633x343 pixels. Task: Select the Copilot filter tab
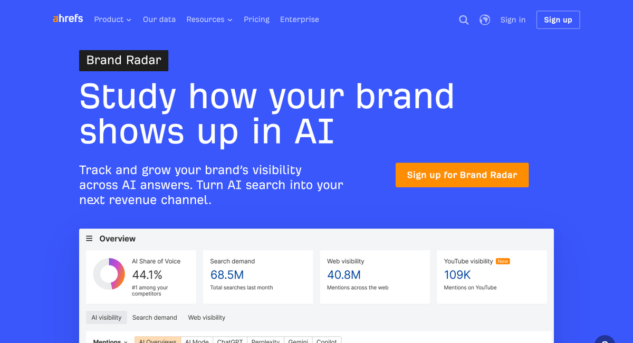pos(327,340)
